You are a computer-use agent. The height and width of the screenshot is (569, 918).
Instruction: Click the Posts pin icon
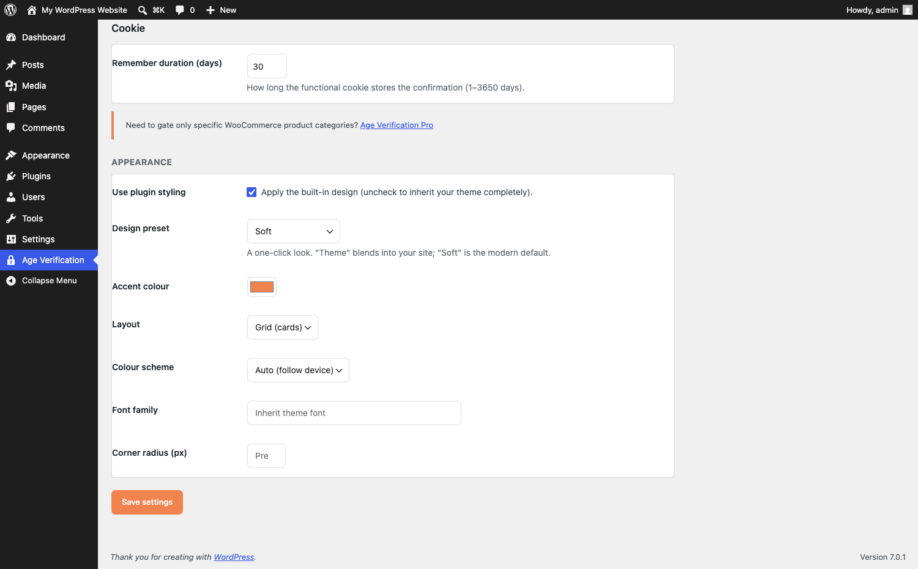(x=11, y=65)
